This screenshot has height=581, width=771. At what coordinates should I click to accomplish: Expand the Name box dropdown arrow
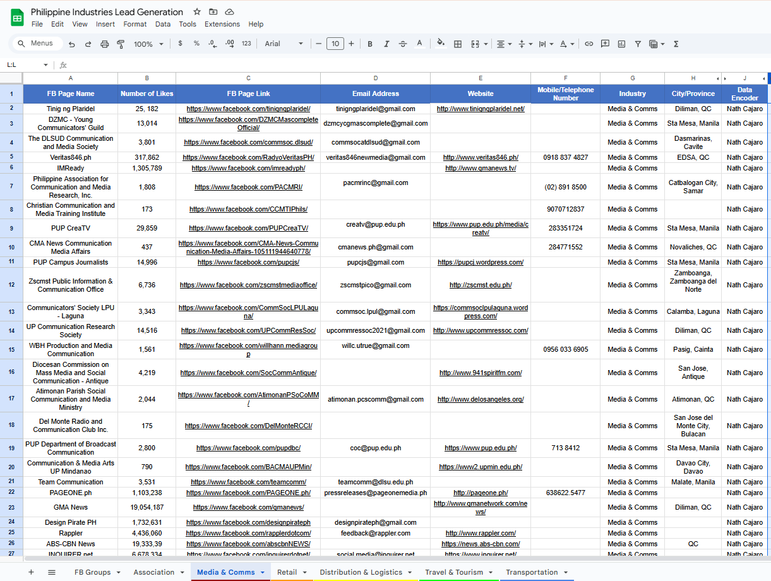coord(45,65)
